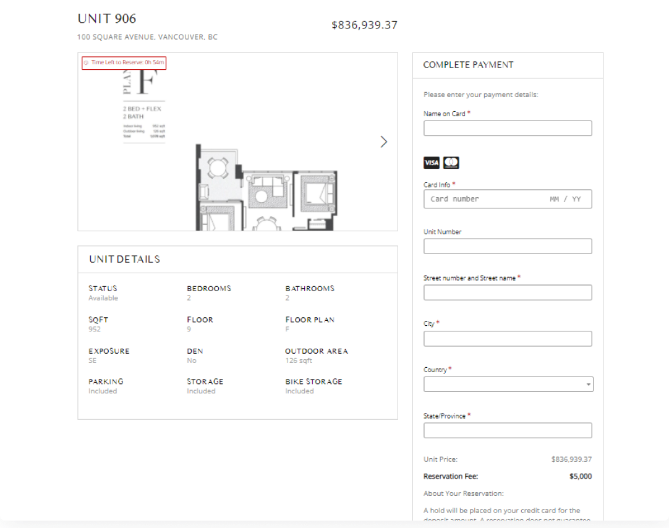Click the STORAGE label
This screenshot has height=528, width=669.
pyautogui.click(x=205, y=381)
